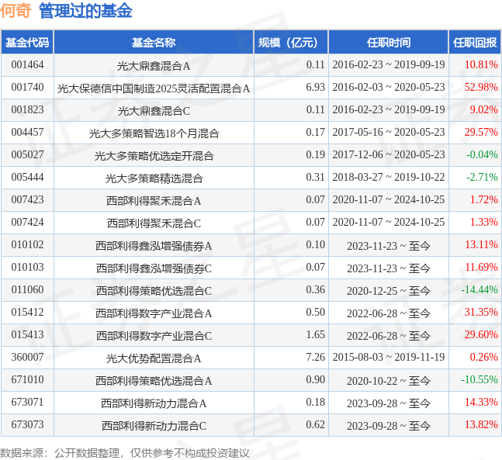
Task: Sort by 规模（亿元） column header
Action: pyautogui.click(x=291, y=43)
